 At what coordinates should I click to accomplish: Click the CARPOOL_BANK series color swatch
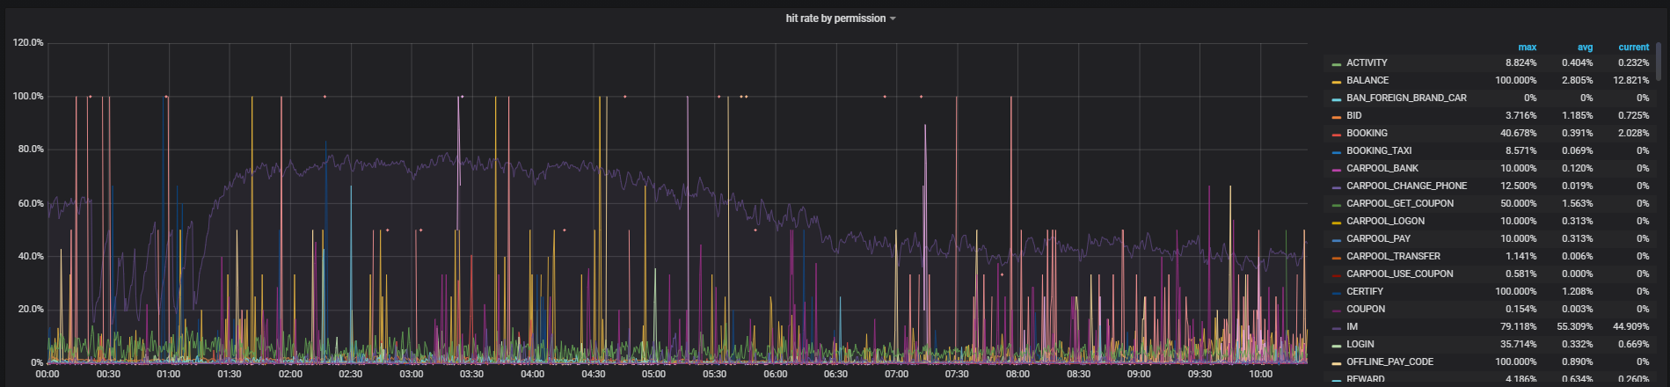pos(1336,169)
